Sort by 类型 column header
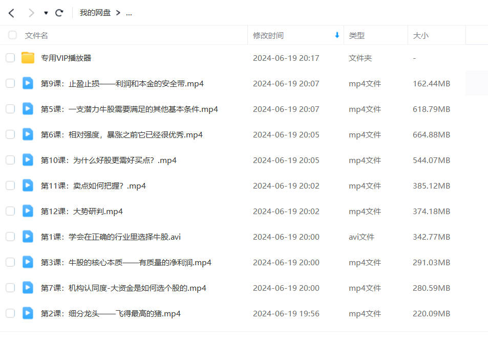 [x=357, y=35]
